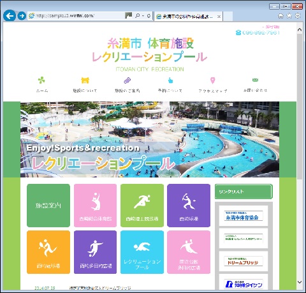Go forward with the browser forward arrow
Viewport: 306px width, 293px height.
pyautogui.click(x=22, y=16)
